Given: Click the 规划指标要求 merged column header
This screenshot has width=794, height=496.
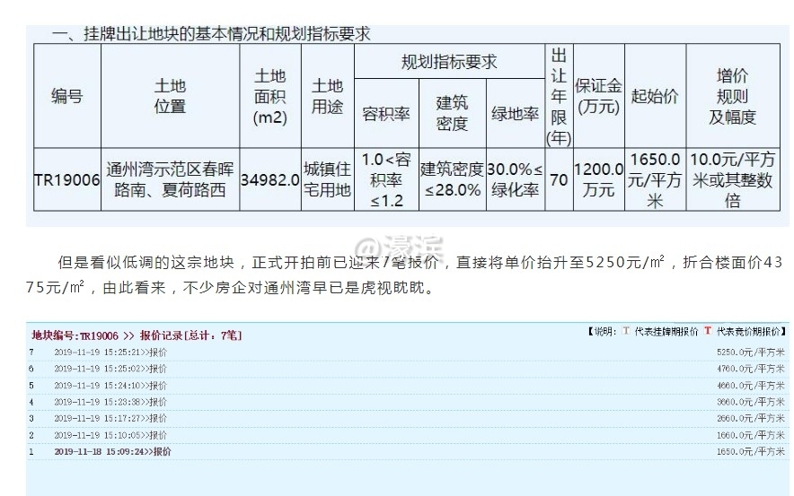Looking at the screenshot, I should click(448, 63).
